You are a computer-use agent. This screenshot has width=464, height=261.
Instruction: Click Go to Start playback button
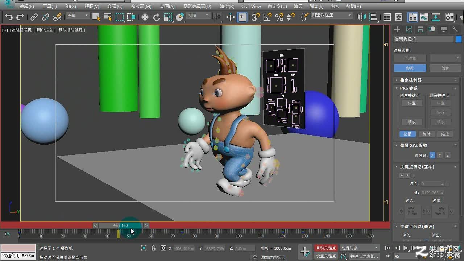[388, 248]
